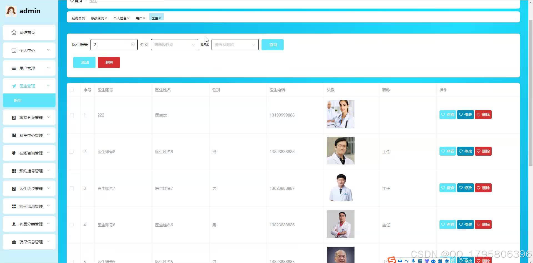Click the 查询 search button
This screenshot has height=263, width=533.
point(273,45)
